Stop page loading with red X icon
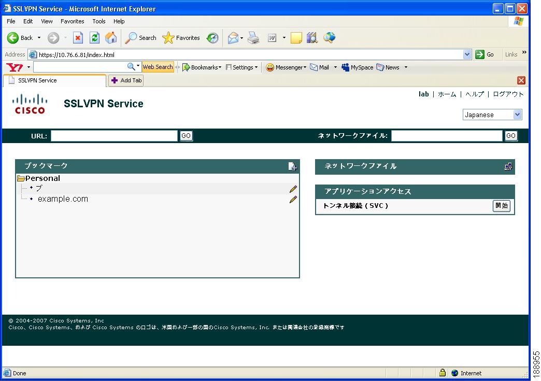The image size is (541, 381). click(x=78, y=38)
